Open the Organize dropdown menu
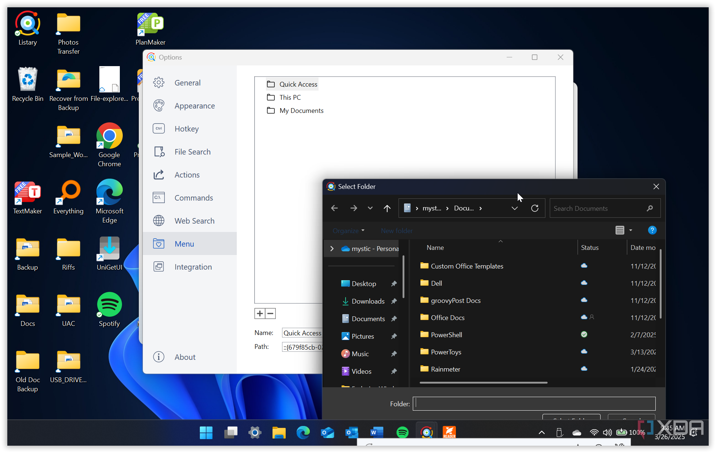The image size is (716, 453). tap(349, 231)
